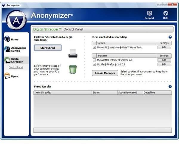Viewport: 179px width, 144px height.
Task: Go to Home section
Action: point(15,39)
